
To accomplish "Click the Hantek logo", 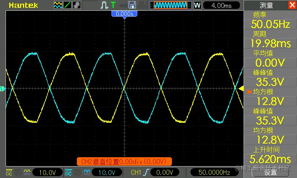I will pyautogui.click(x=23, y=5).
